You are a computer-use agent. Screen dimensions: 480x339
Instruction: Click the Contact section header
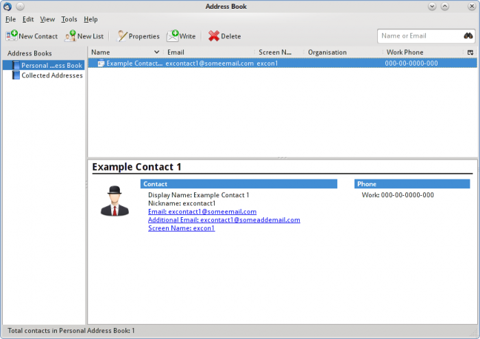coord(239,184)
